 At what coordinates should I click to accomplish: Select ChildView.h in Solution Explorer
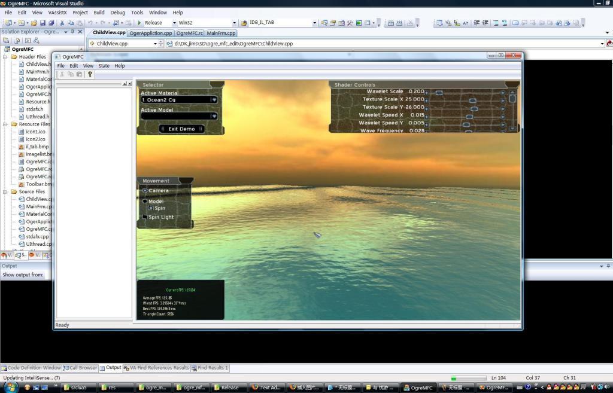pos(38,64)
